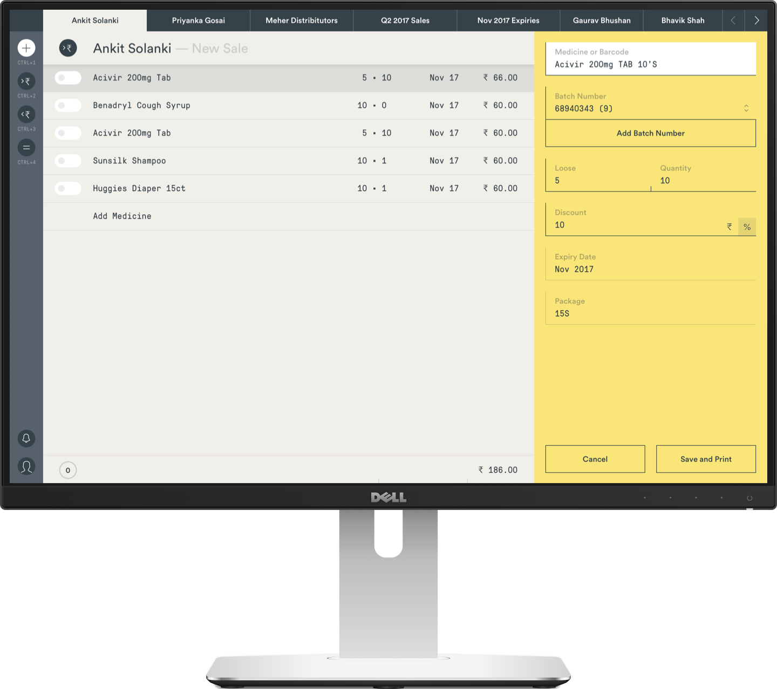This screenshot has width=777, height=689.
Task: Click the Add Batch Number button
Action: pyautogui.click(x=651, y=133)
